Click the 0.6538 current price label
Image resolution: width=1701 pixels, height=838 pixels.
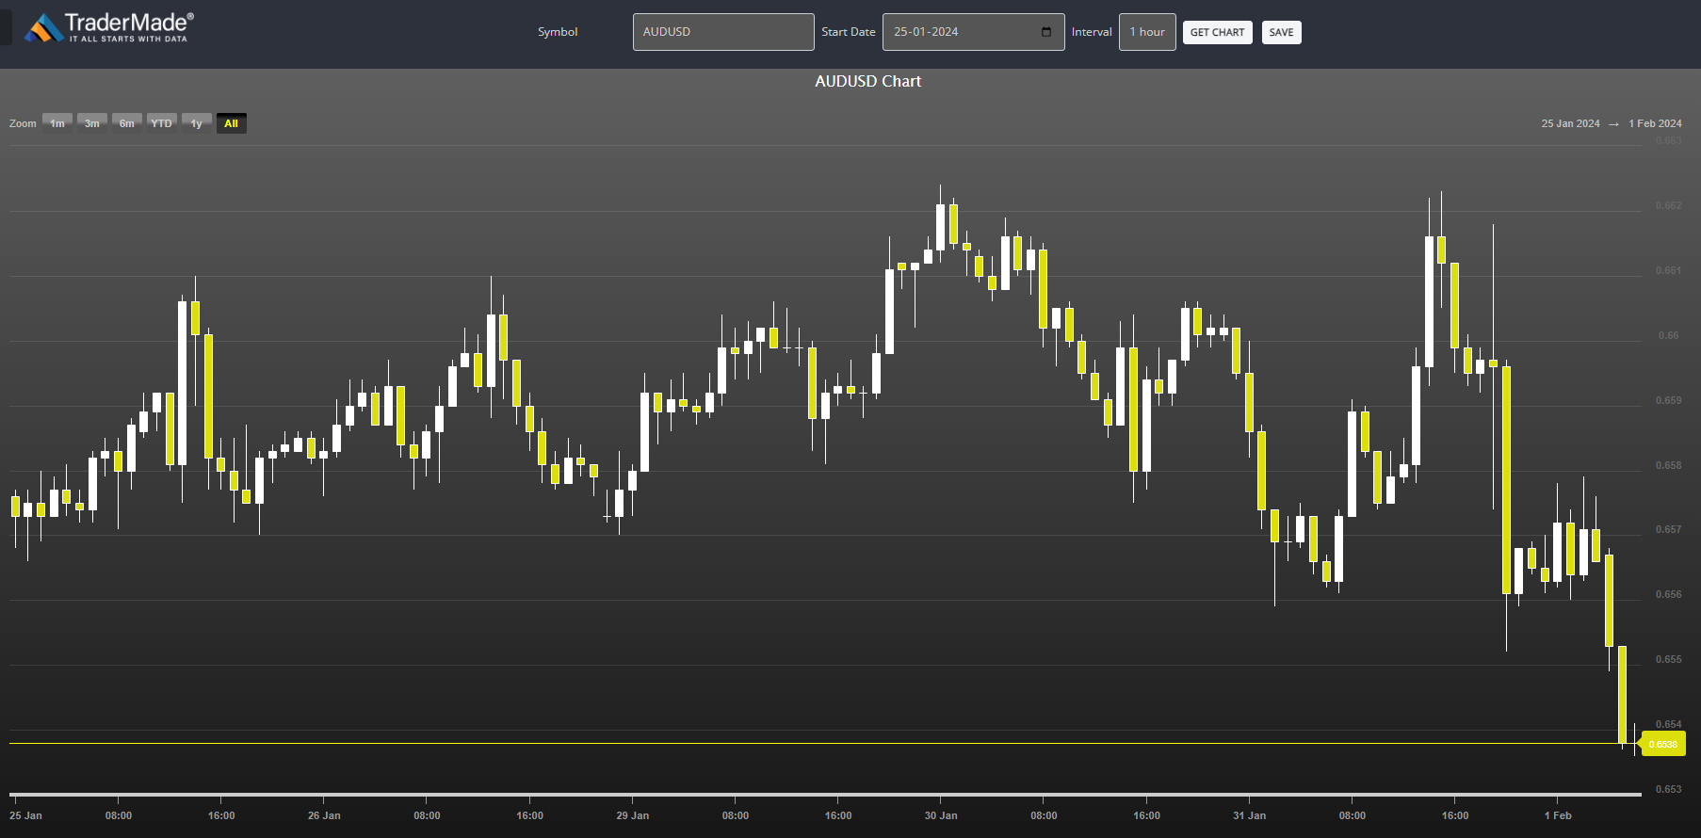[x=1663, y=744]
